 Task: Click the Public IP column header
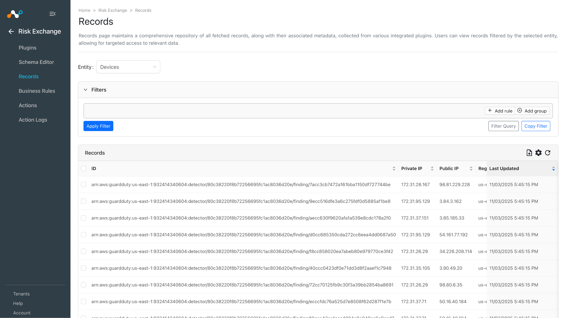[x=449, y=169]
